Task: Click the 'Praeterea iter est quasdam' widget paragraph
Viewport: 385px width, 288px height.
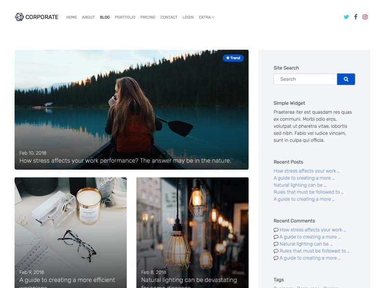Action: pyautogui.click(x=313, y=126)
